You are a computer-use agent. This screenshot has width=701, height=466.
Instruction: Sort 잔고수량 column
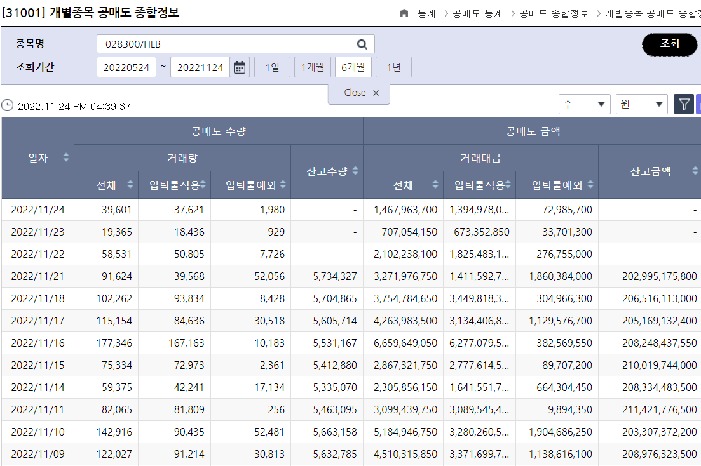coord(355,171)
